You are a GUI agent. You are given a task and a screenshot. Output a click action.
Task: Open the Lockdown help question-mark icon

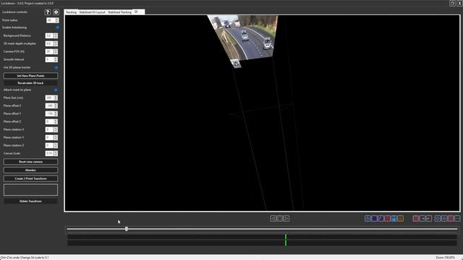click(48, 12)
